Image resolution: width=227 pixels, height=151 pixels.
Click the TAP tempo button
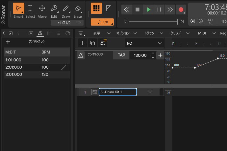[x=121, y=55]
